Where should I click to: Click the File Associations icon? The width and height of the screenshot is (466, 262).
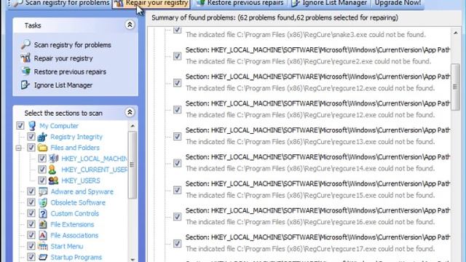point(43,235)
